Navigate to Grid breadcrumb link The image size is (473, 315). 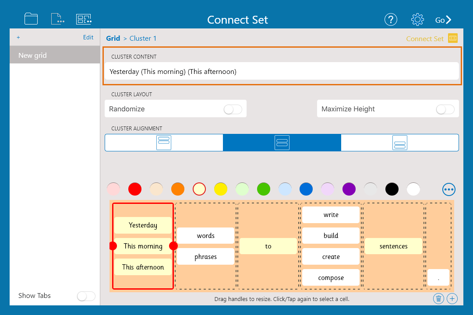[113, 38]
